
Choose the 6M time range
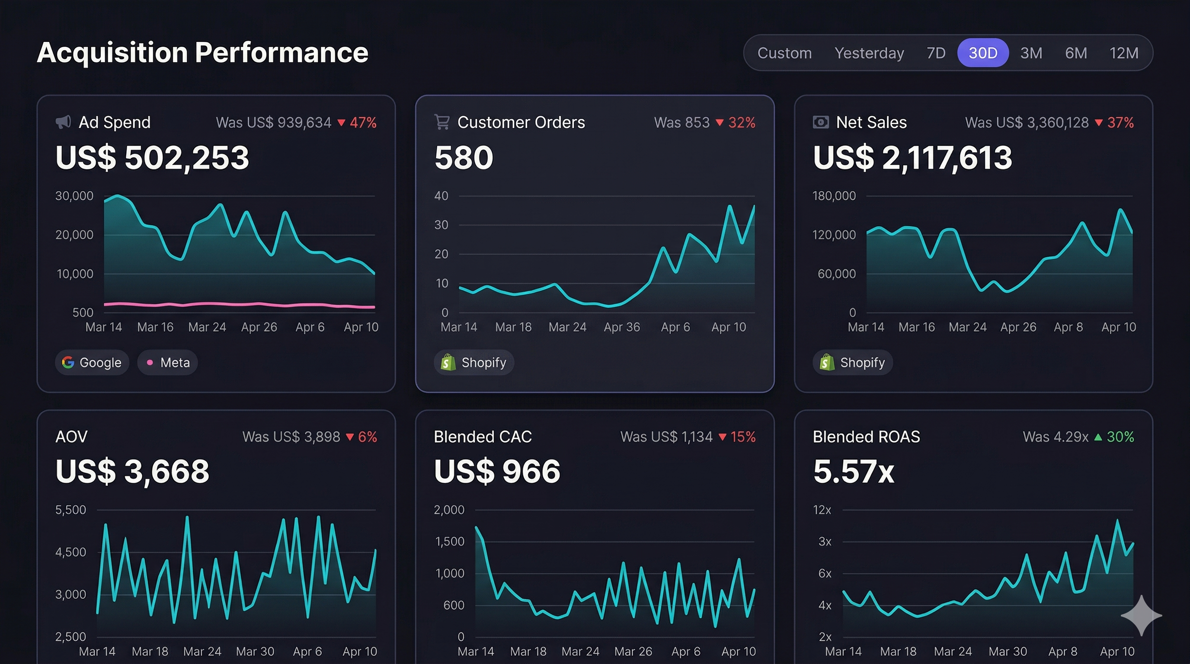(x=1076, y=53)
